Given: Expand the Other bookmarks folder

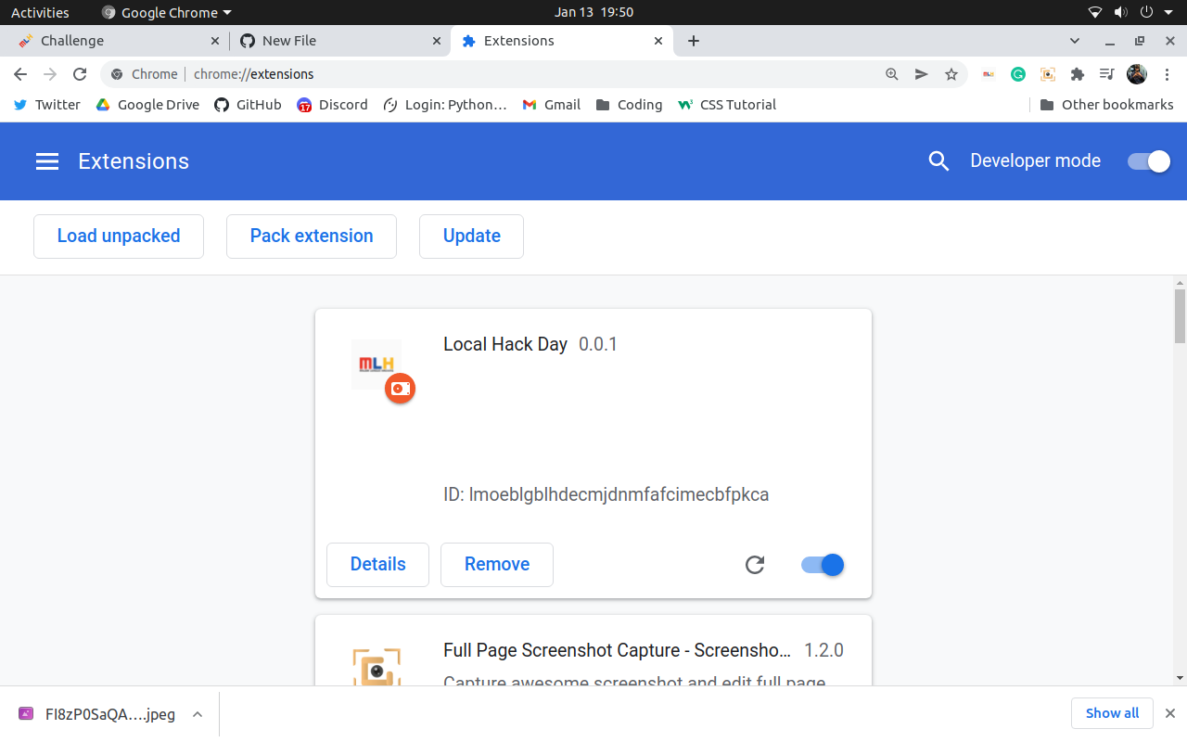Looking at the screenshot, I should pos(1107,105).
